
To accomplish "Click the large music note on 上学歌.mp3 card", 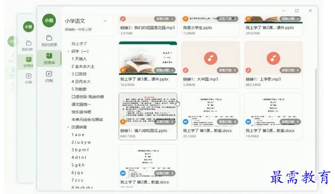I will click(273, 58).
